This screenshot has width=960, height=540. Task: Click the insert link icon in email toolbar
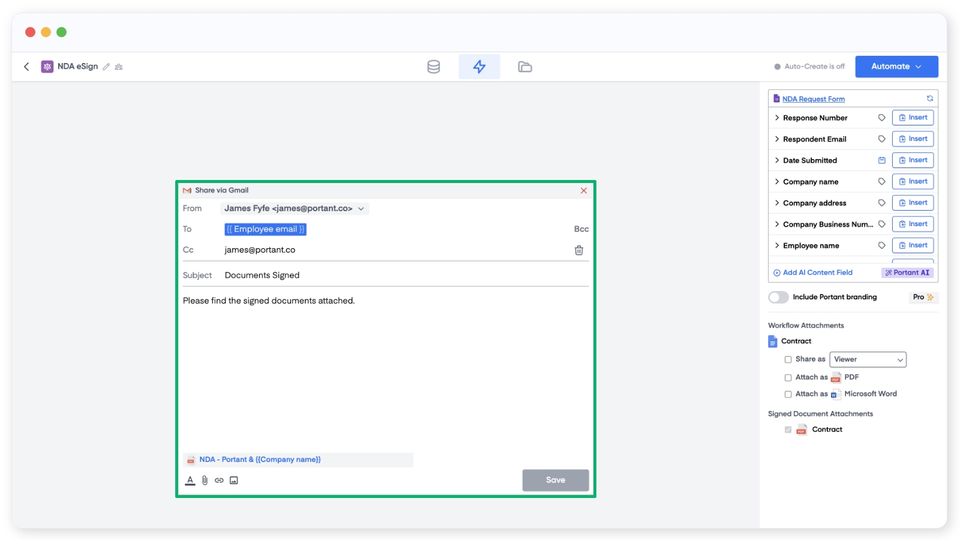pyautogui.click(x=219, y=480)
